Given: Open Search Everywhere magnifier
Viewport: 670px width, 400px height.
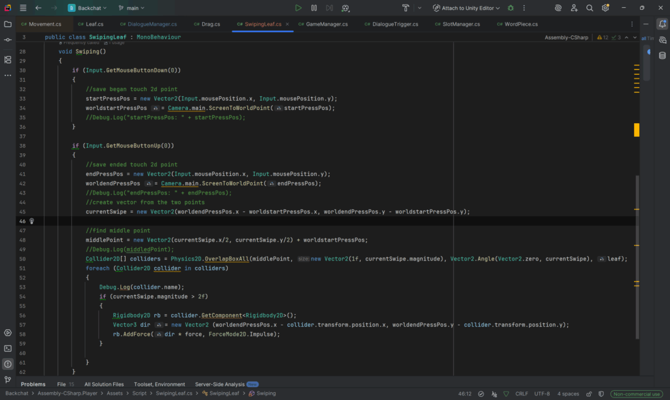Looking at the screenshot, I should pyautogui.click(x=590, y=8).
